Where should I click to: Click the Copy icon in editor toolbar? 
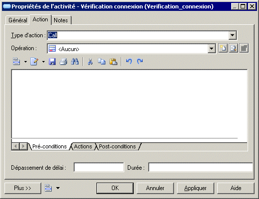102,62
